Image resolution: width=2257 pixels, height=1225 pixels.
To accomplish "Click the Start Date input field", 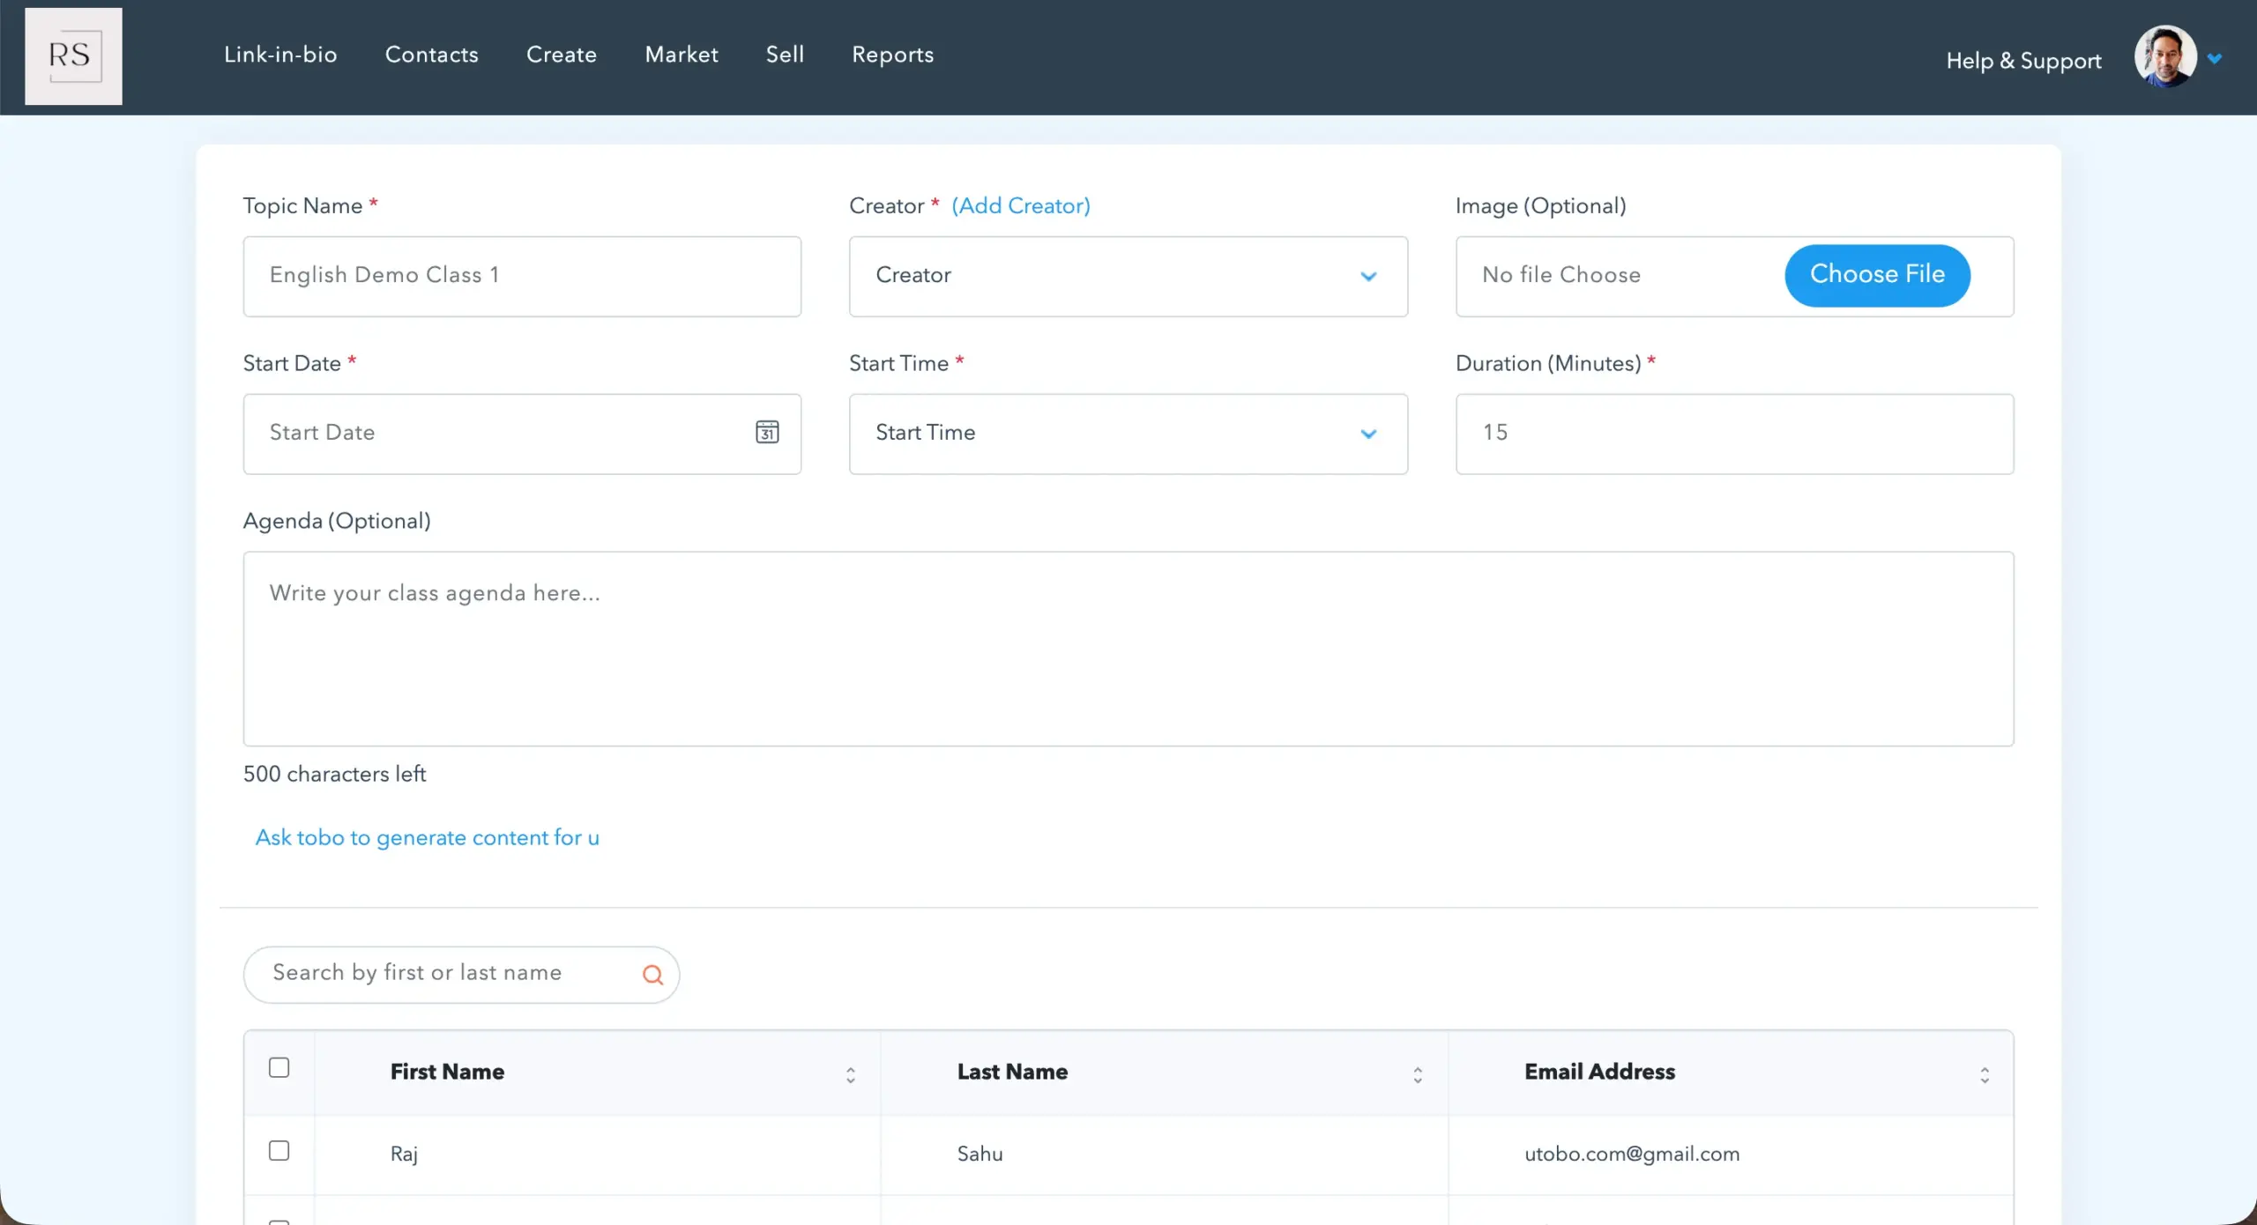I will (522, 434).
